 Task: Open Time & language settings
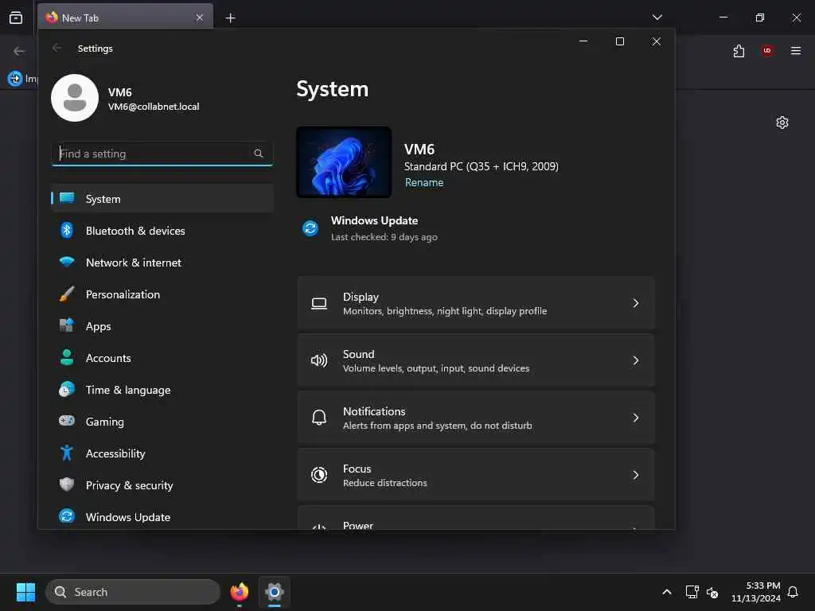click(x=162, y=390)
